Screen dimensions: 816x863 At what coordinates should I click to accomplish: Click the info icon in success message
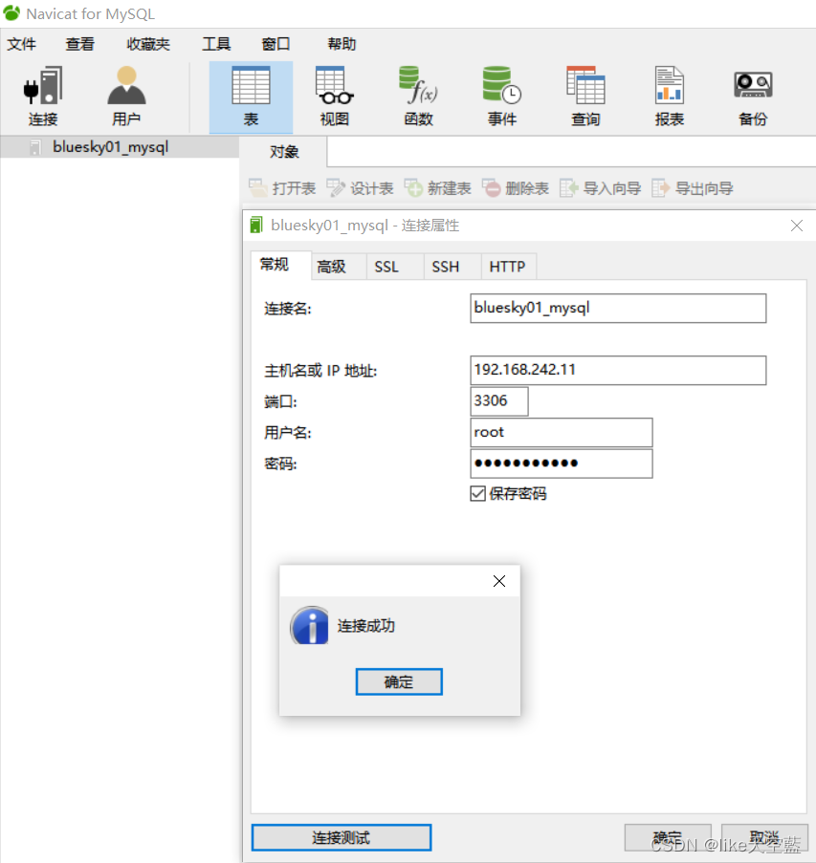(x=310, y=625)
